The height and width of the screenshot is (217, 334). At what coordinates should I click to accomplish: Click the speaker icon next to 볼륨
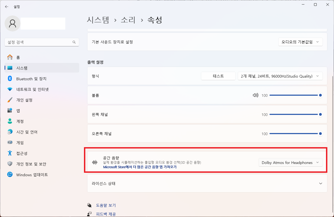point(255,95)
